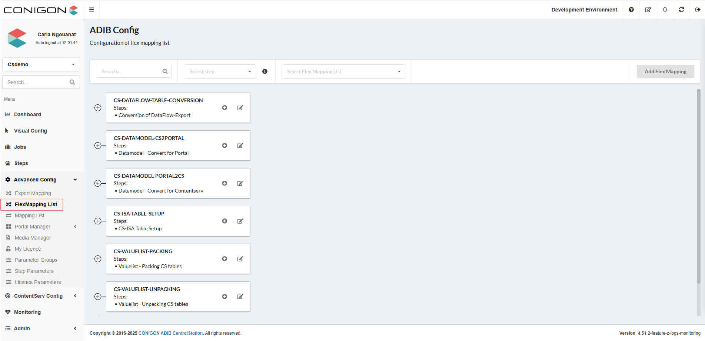Click the refresh icon in top bar
The image size is (705, 341).
(x=681, y=10)
